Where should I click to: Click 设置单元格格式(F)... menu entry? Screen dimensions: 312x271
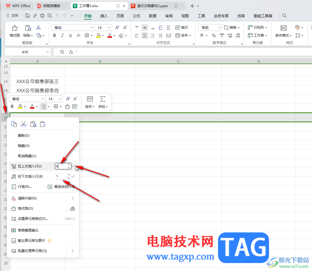coord(33,219)
